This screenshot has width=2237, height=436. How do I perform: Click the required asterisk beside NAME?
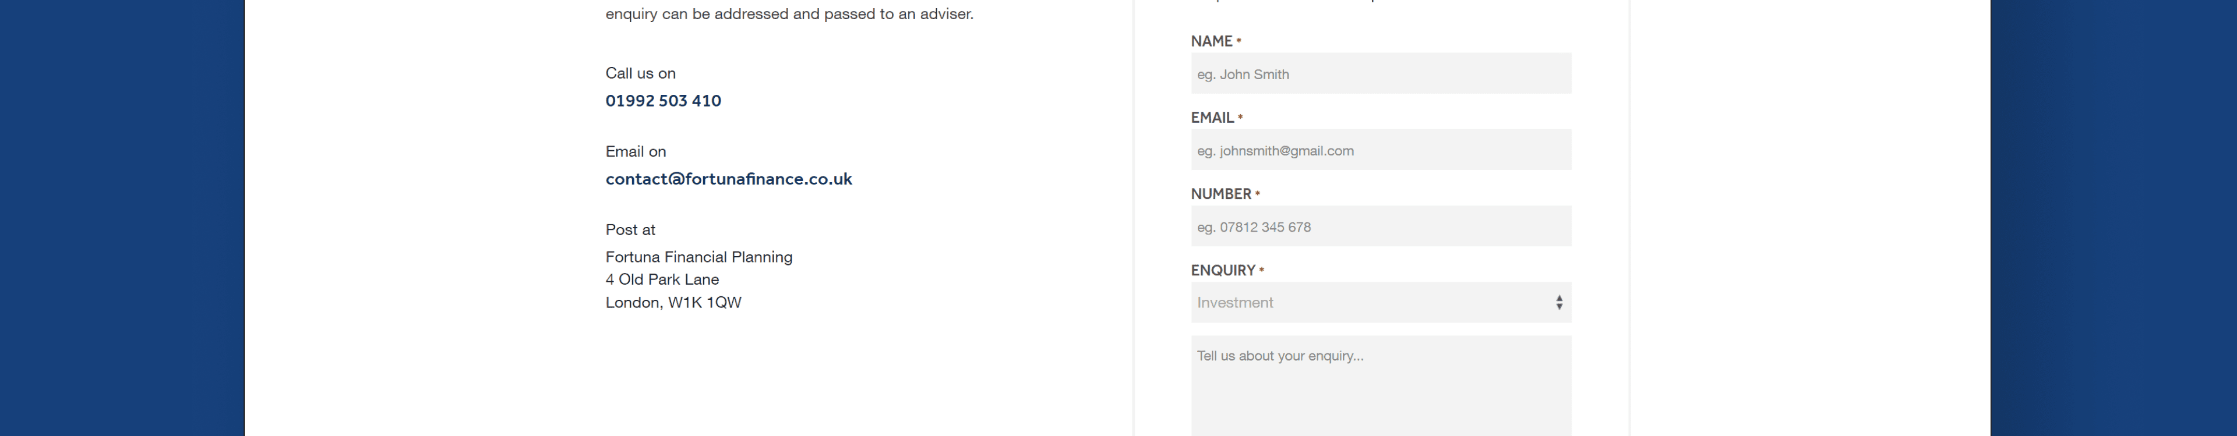coord(1239,42)
